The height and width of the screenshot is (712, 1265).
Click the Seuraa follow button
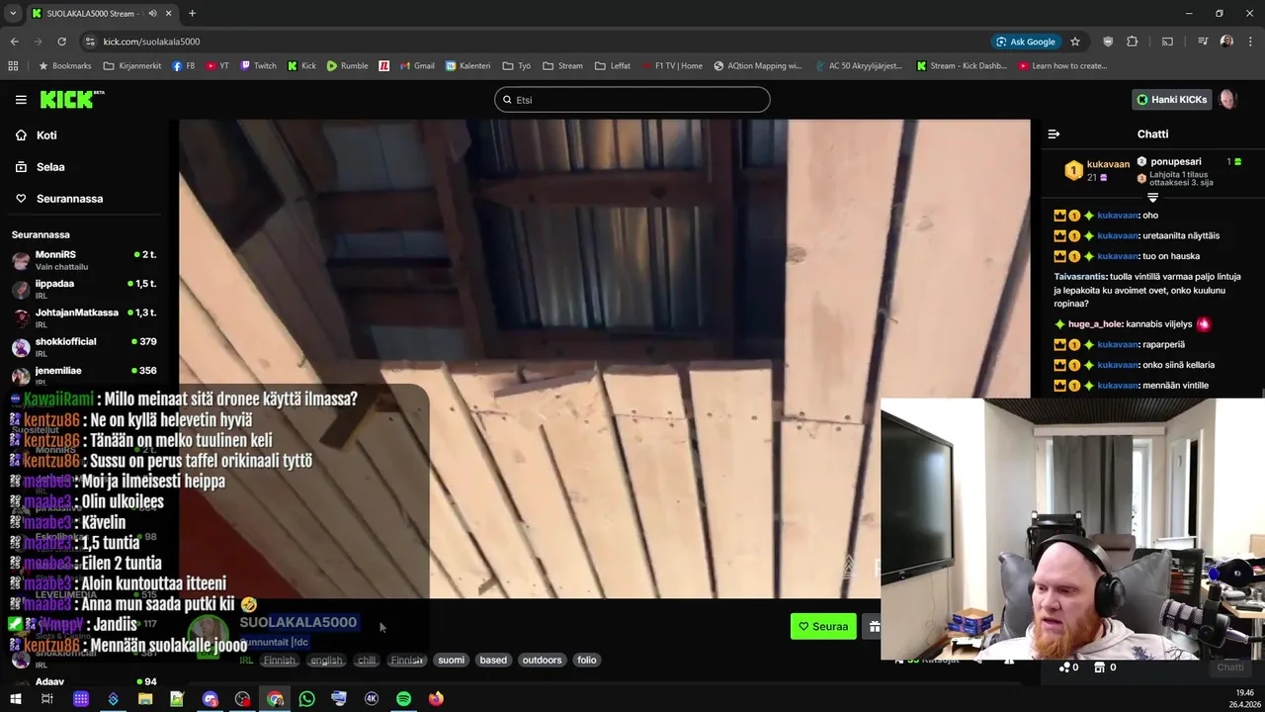(x=823, y=626)
